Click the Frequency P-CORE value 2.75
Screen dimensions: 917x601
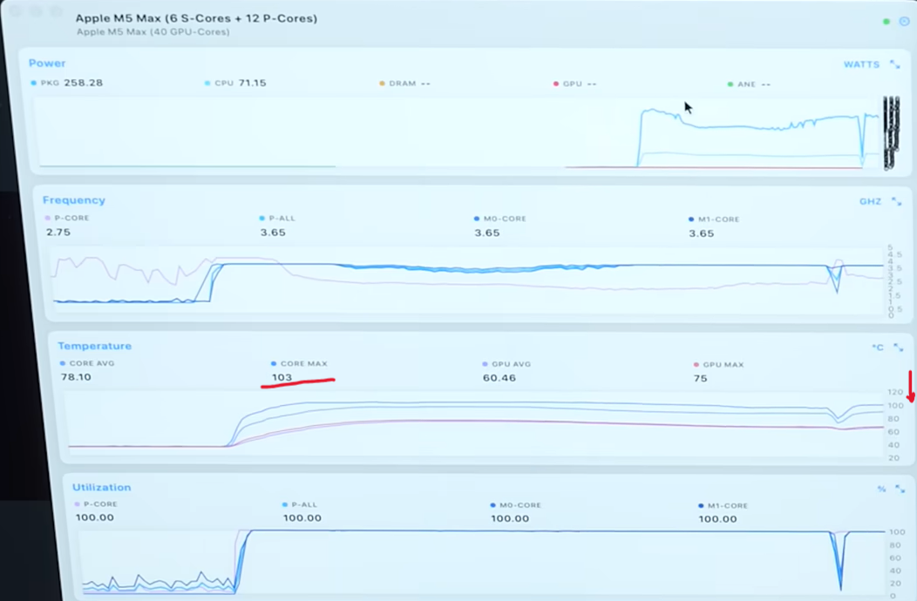(x=58, y=232)
